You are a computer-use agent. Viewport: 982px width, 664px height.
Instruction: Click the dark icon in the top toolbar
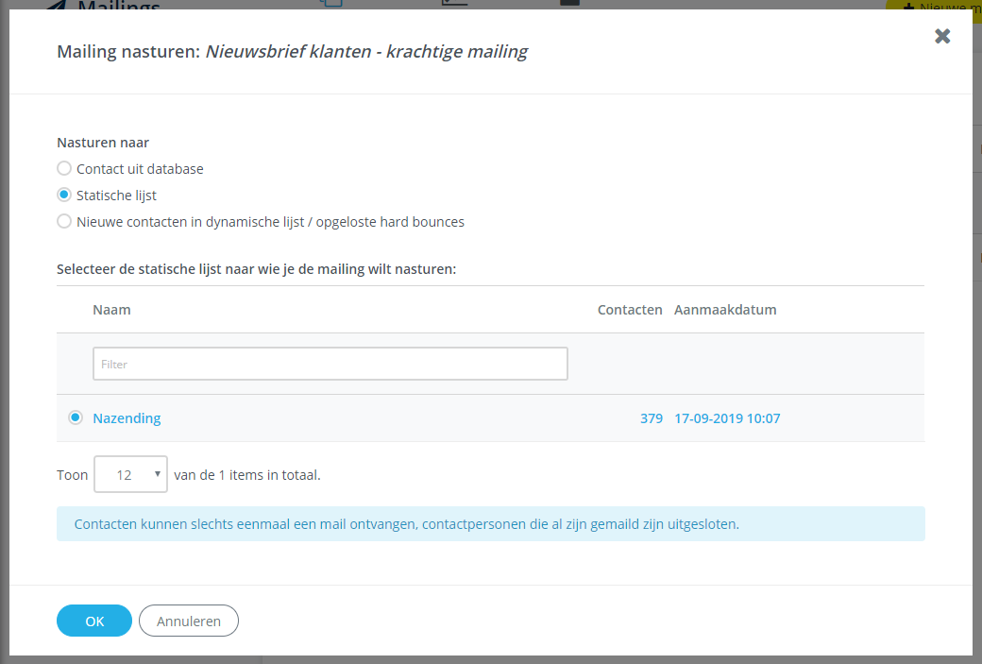coord(567,5)
